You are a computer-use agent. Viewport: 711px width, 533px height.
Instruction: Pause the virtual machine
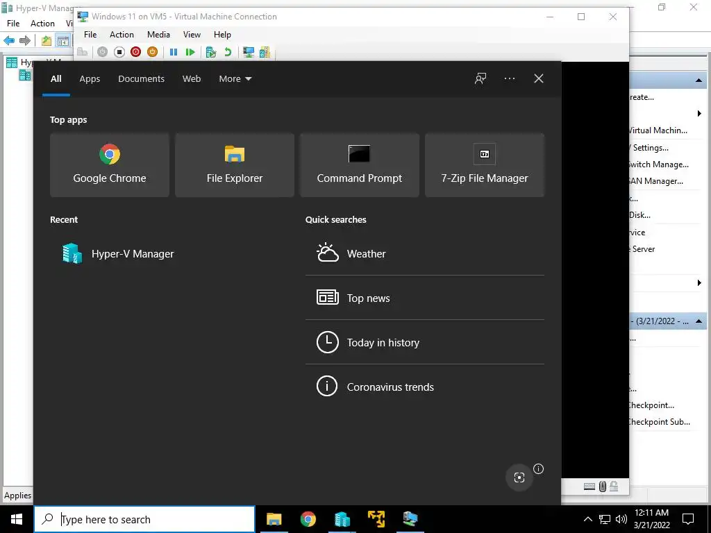(173, 52)
